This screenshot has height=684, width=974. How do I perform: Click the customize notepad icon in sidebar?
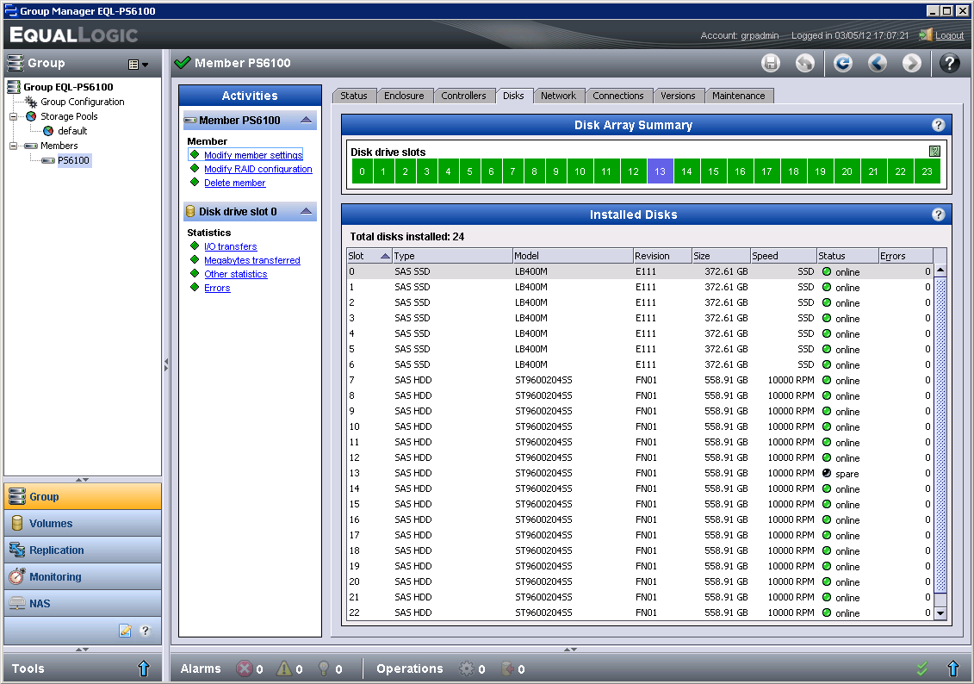pyautogui.click(x=125, y=631)
